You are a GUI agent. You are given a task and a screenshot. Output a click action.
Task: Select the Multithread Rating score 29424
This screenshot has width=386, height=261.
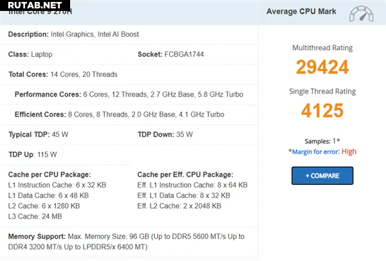(x=322, y=67)
